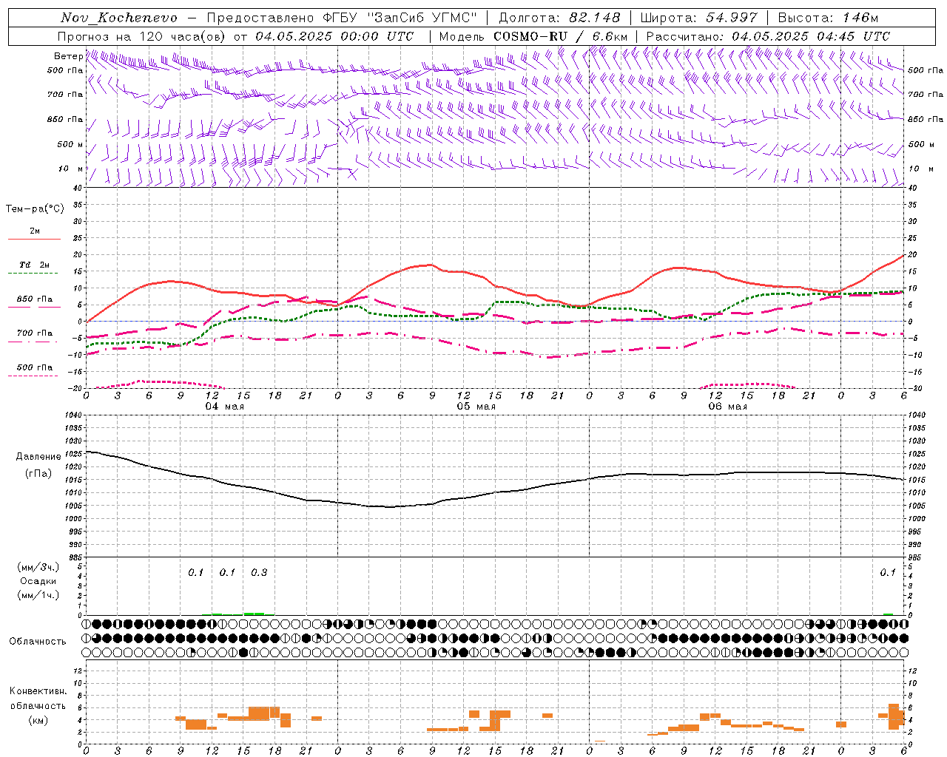This screenshot has width=947, height=757.
Task: Click the precipitation value 0.3
Action: (x=259, y=572)
